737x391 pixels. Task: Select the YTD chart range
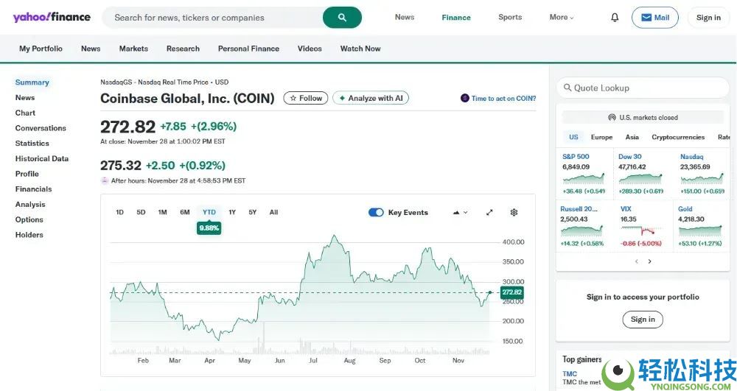209,212
